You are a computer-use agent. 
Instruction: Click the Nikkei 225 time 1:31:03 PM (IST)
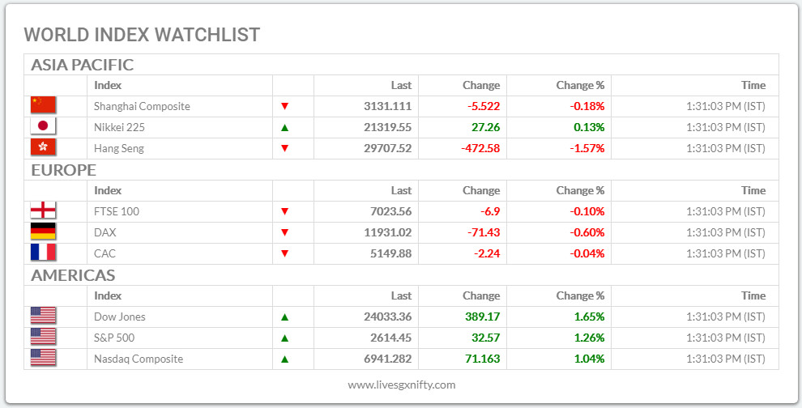click(726, 127)
